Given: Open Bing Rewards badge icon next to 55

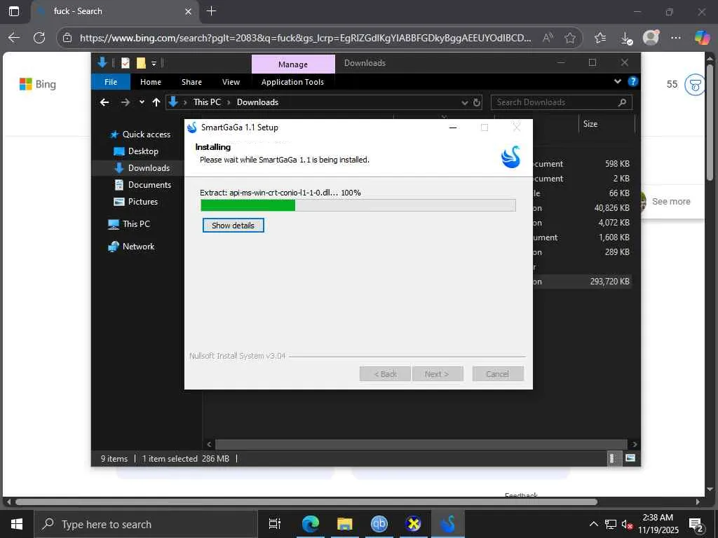Looking at the screenshot, I should pyautogui.click(x=694, y=85).
